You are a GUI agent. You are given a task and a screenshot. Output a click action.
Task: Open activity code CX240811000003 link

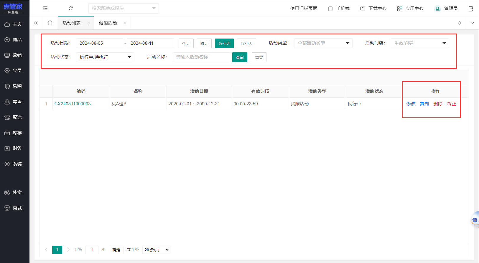click(73, 104)
